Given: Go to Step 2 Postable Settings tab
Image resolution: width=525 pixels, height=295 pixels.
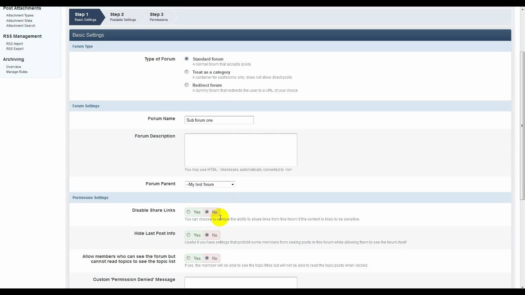Looking at the screenshot, I should (x=123, y=17).
